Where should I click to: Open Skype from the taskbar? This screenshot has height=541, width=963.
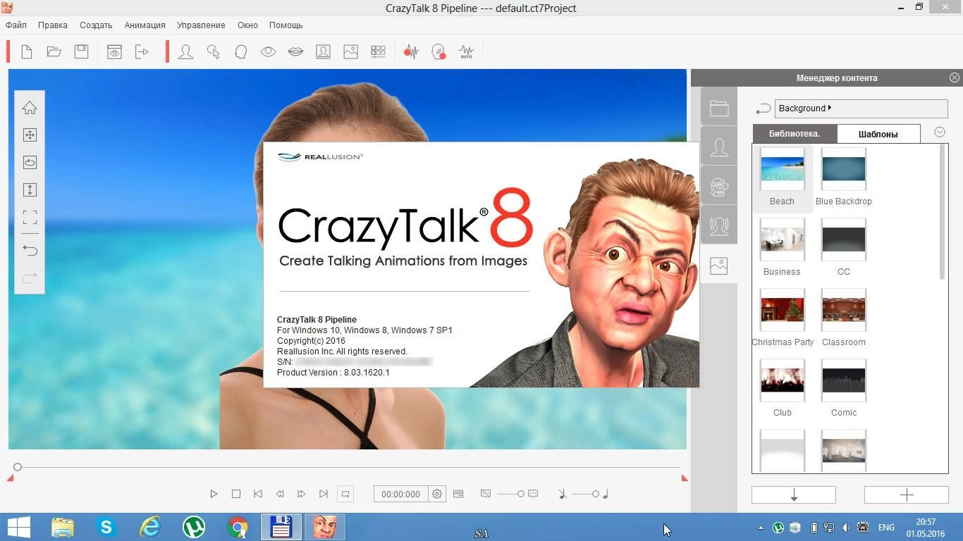(106, 527)
